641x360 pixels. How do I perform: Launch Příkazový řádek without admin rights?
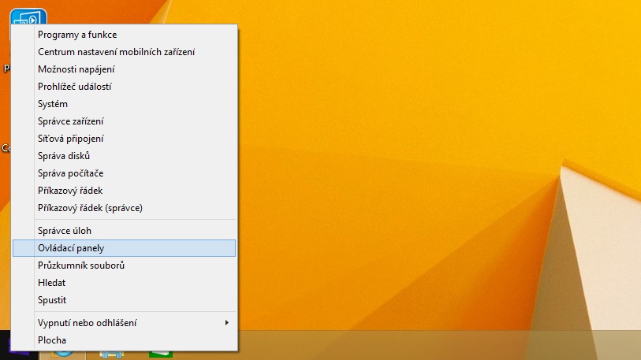tap(70, 191)
